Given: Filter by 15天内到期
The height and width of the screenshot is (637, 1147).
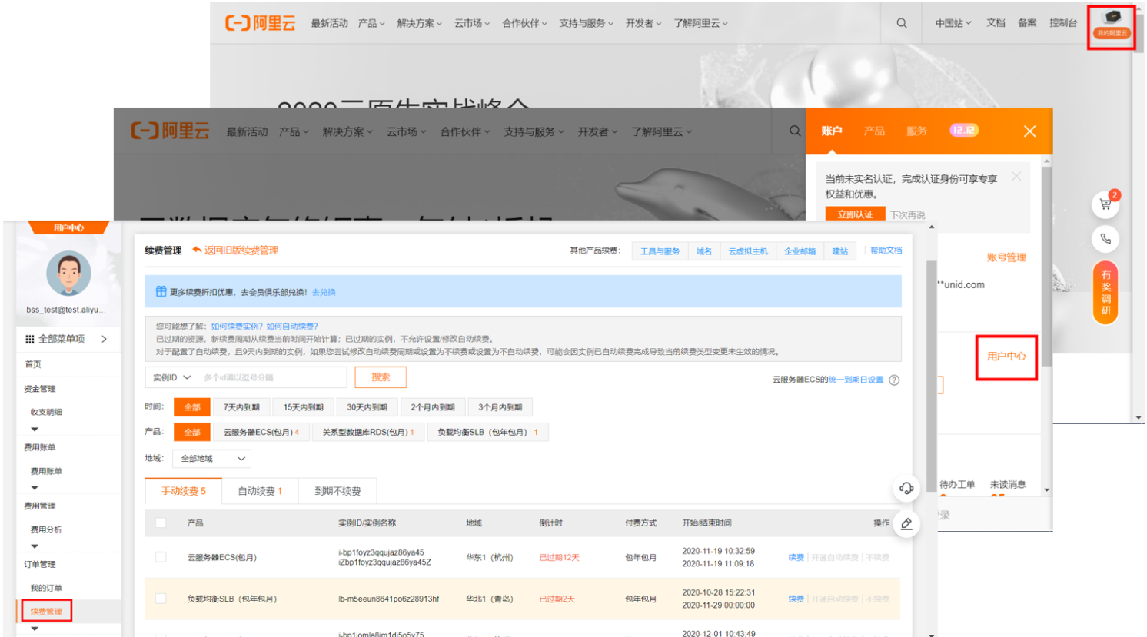Looking at the screenshot, I should (x=304, y=407).
